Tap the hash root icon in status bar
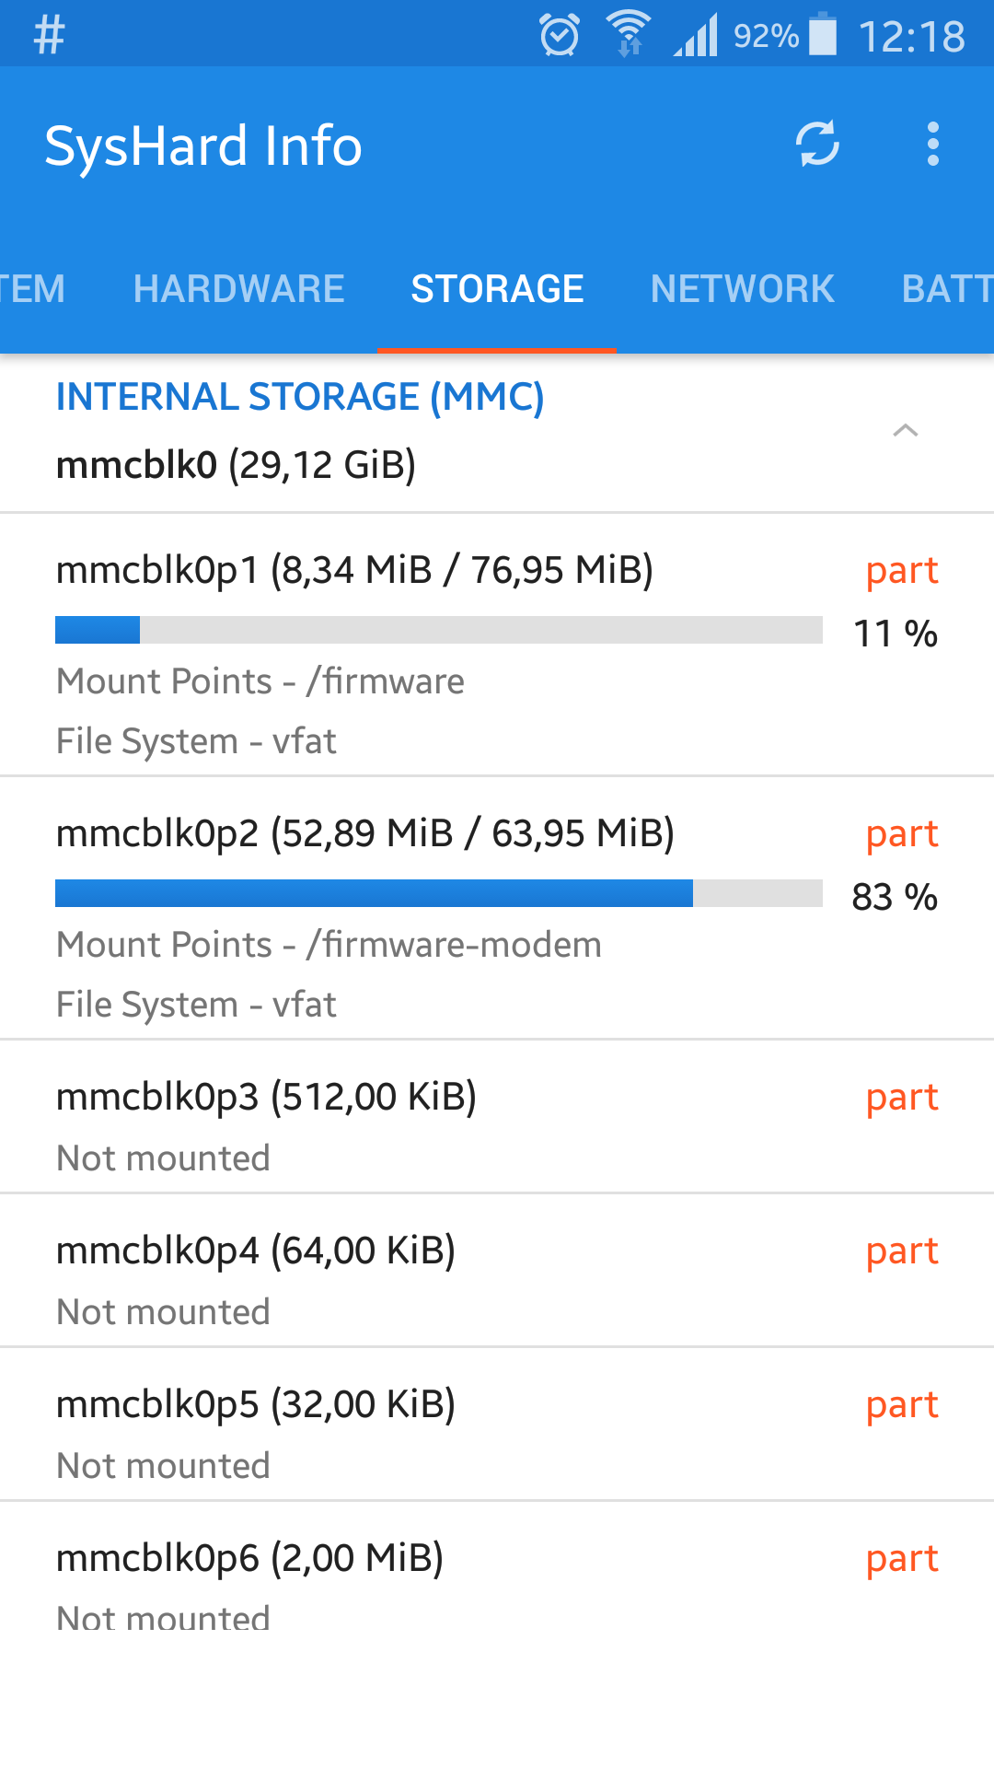Image resolution: width=994 pixels, height=1768 pixels. (49, 36)
